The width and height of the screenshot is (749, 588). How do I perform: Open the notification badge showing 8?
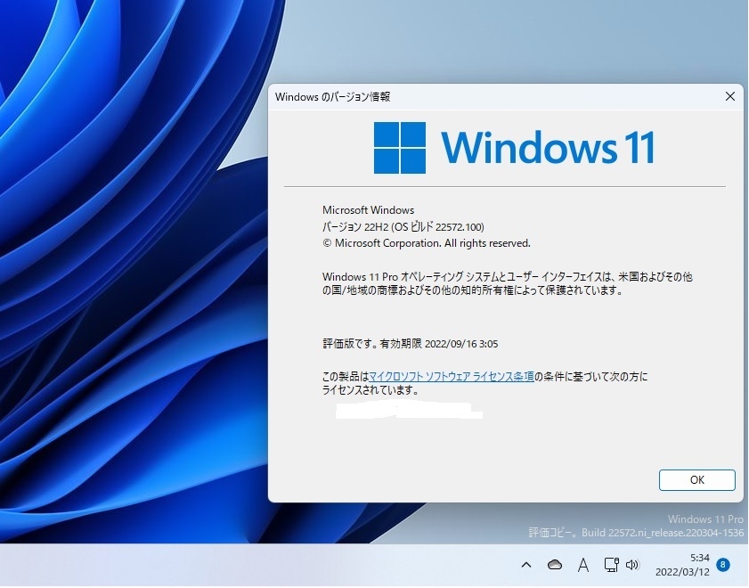tap(723, 565)
